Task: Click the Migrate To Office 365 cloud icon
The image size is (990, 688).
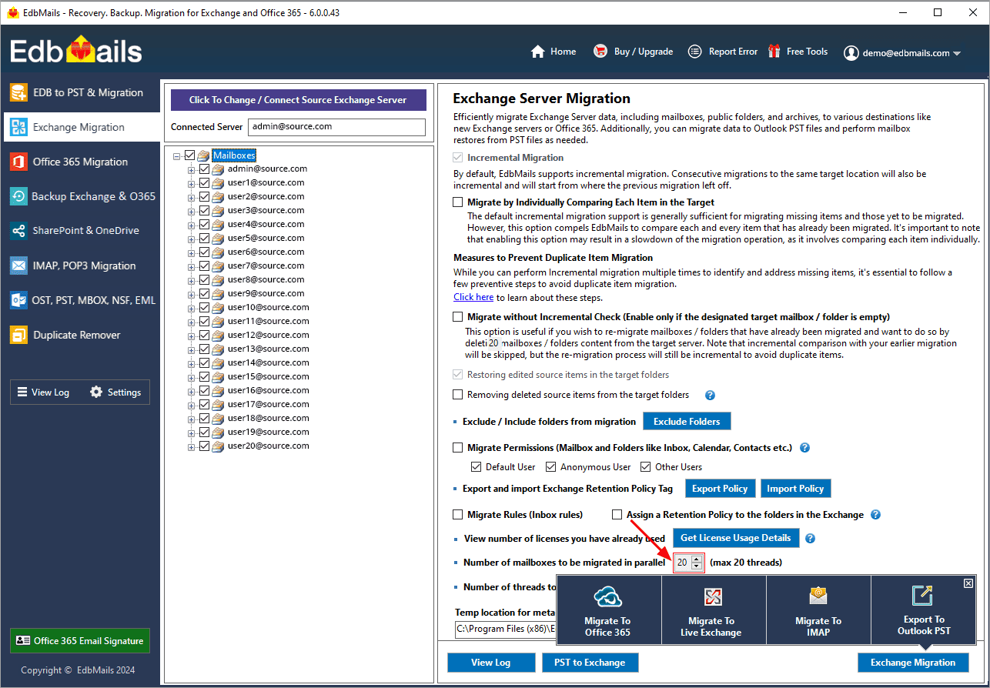Action: pos(608,597)
